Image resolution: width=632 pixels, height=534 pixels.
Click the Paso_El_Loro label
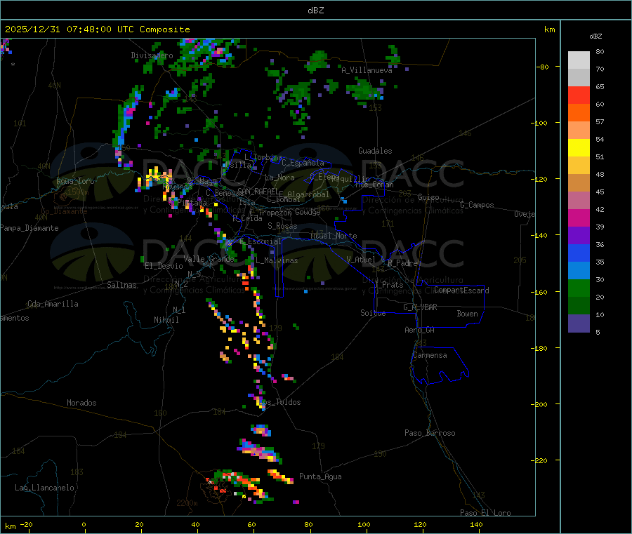(485, 513)
